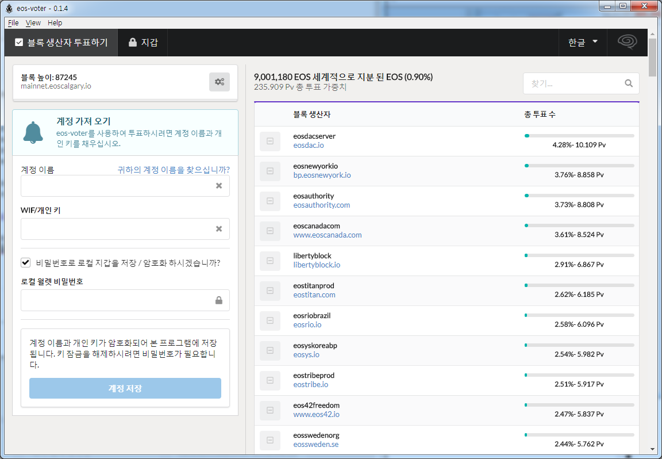The image size is (662, 459).
Task: Open the File menu
Action: [13, 23]
